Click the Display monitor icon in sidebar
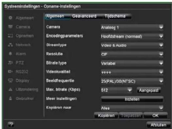172x129 pixels. 10,81
